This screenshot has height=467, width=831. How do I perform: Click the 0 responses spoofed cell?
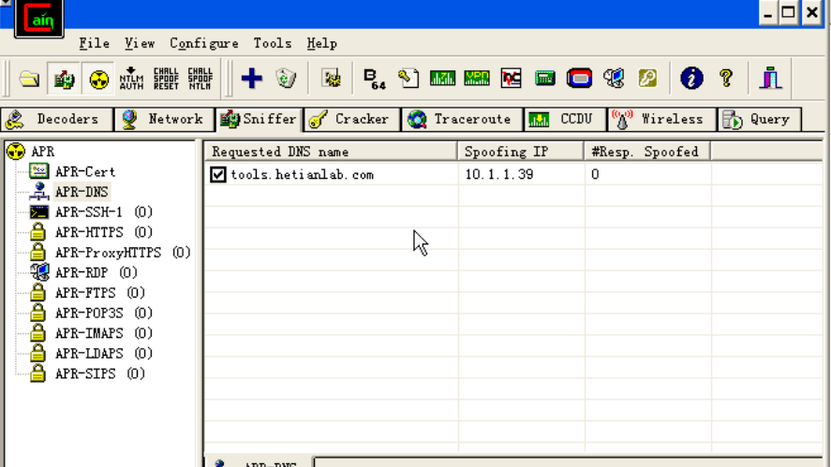(595, 174)
